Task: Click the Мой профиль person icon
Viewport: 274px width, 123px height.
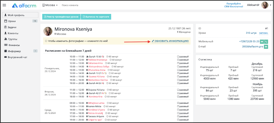Action: pos(6,15)
